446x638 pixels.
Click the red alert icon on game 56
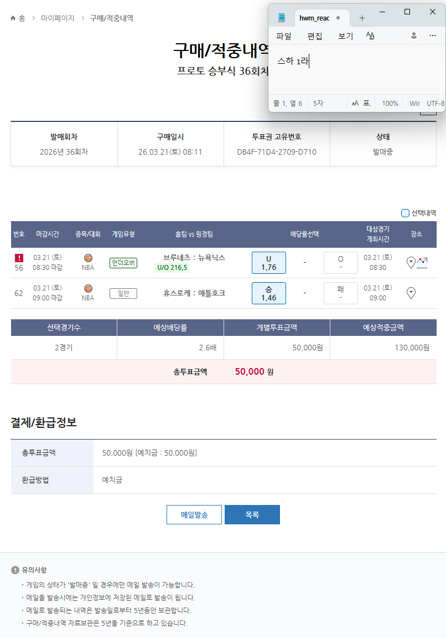click(19, 258)
